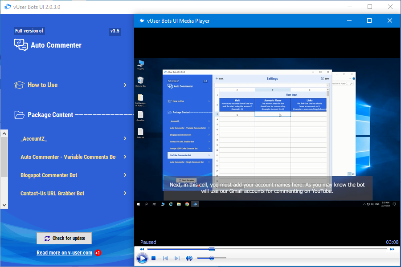Screen dimensions: 401x267
Task: Click the package list scrollbar thumb
Action: 4,157
